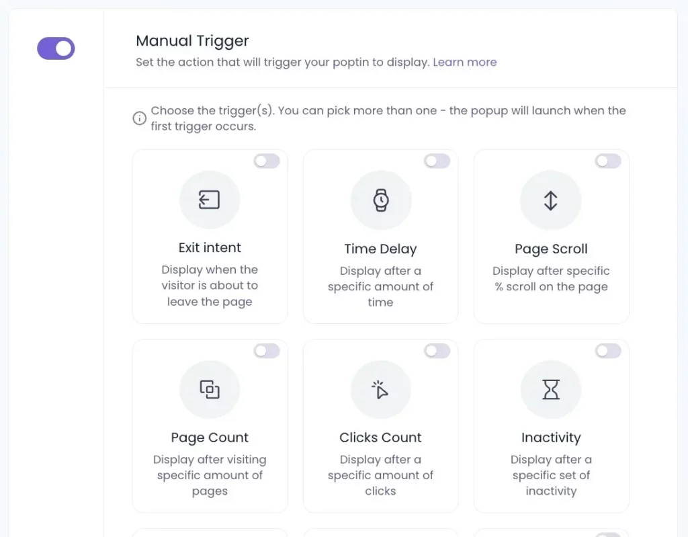
Task: Enable the Clicks Count toggle
Action: pos(437,351)
